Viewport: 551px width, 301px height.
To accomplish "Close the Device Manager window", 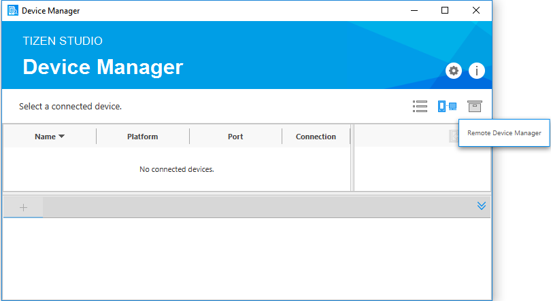I will [476, 10].
